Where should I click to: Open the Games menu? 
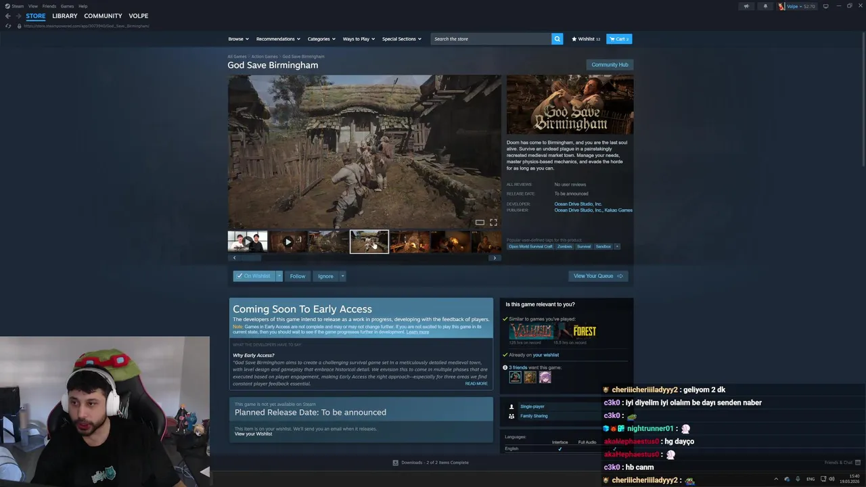pos(67,6)
